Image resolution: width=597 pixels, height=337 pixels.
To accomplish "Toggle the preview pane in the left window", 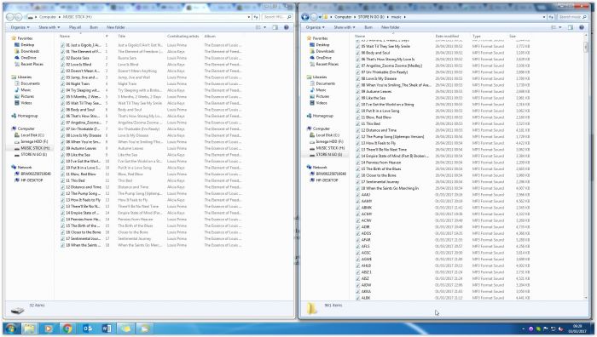I will [x=275, y=27].
